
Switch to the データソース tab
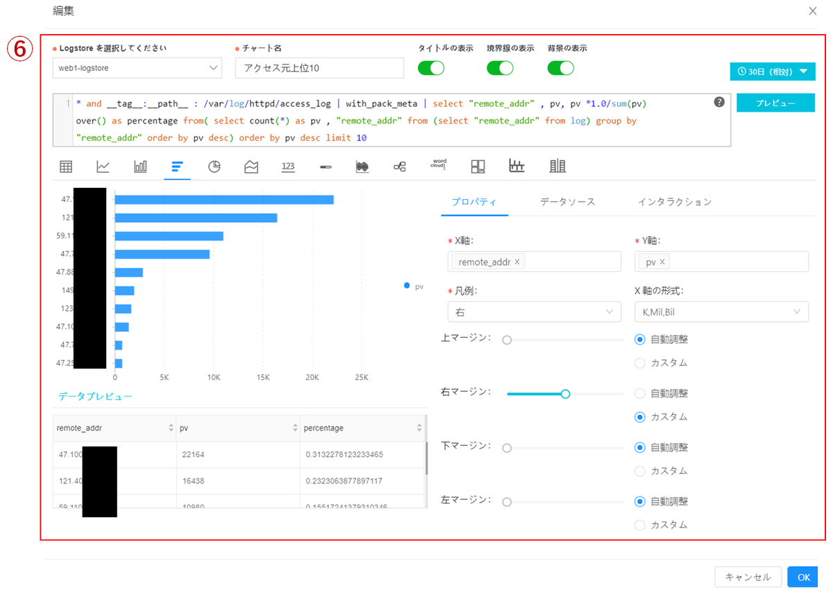[x=567, y=202]
